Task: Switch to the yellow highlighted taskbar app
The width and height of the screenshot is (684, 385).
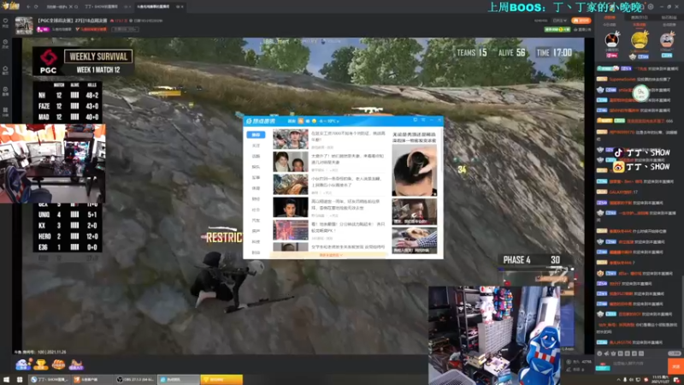Action: 221,380
